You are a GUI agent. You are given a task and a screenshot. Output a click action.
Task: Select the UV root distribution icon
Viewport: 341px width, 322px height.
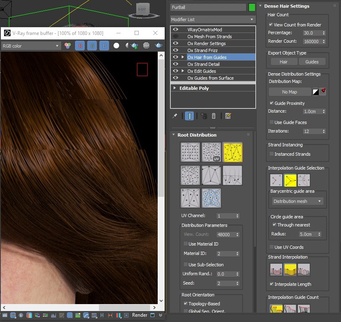click(211, 152)
